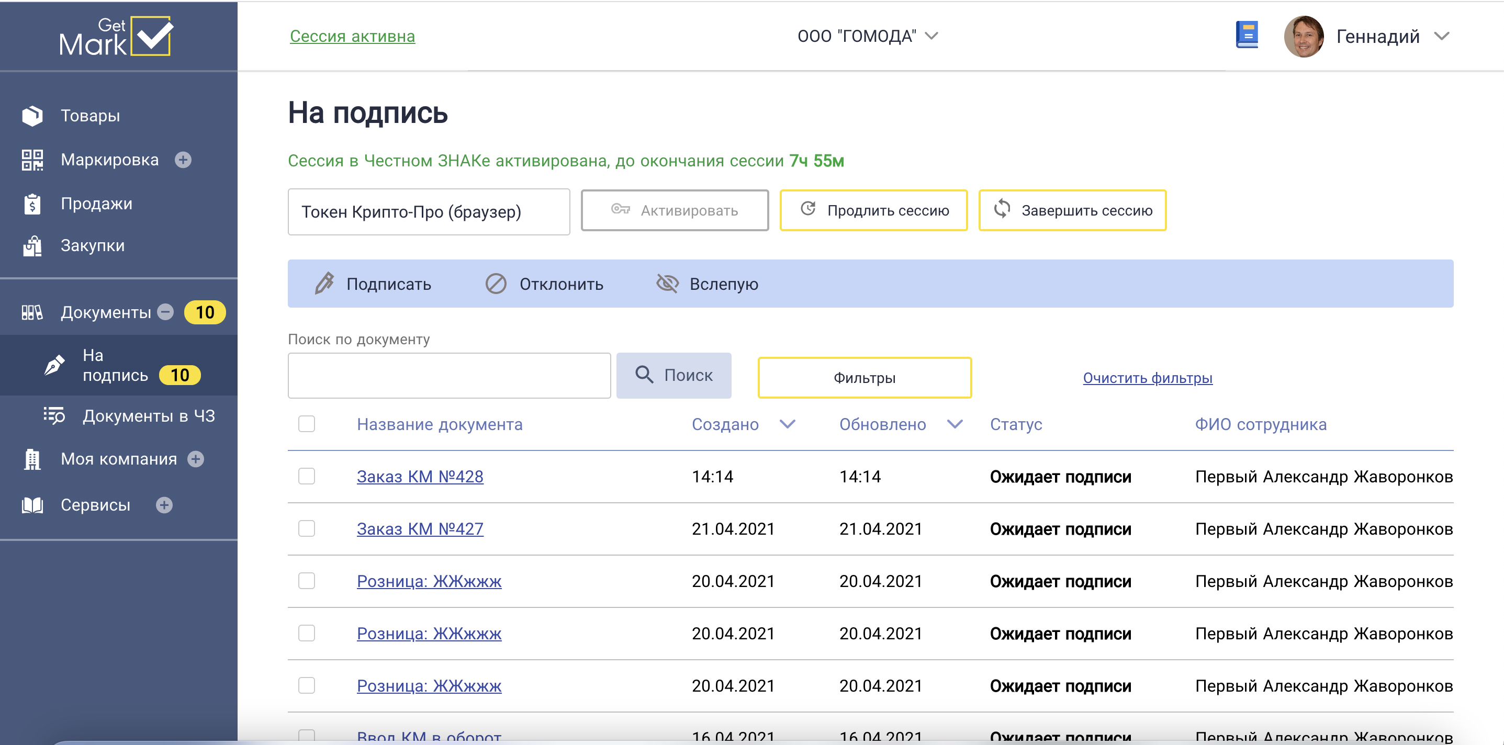Click the yellow 10 badge beside На подпись
Image resolution: width=1504 pixels, height=745 pixels.
click(180, 376)
